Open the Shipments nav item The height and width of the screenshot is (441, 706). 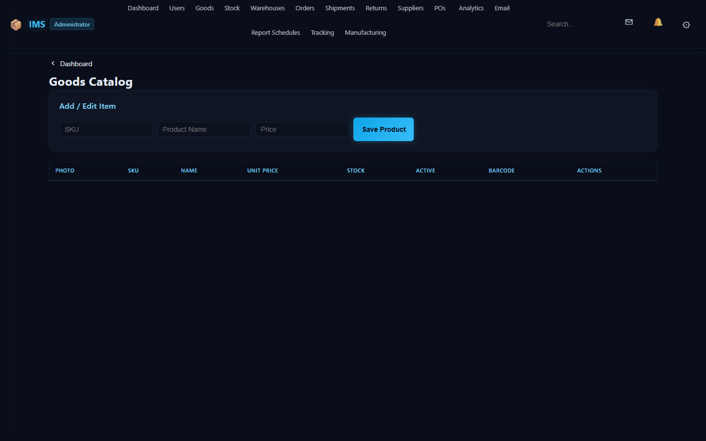(340, 8)
